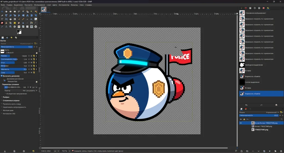284x153 pixels.
Task: Select the Fuzzy Select magic wand tool
Action: [32, 12]
